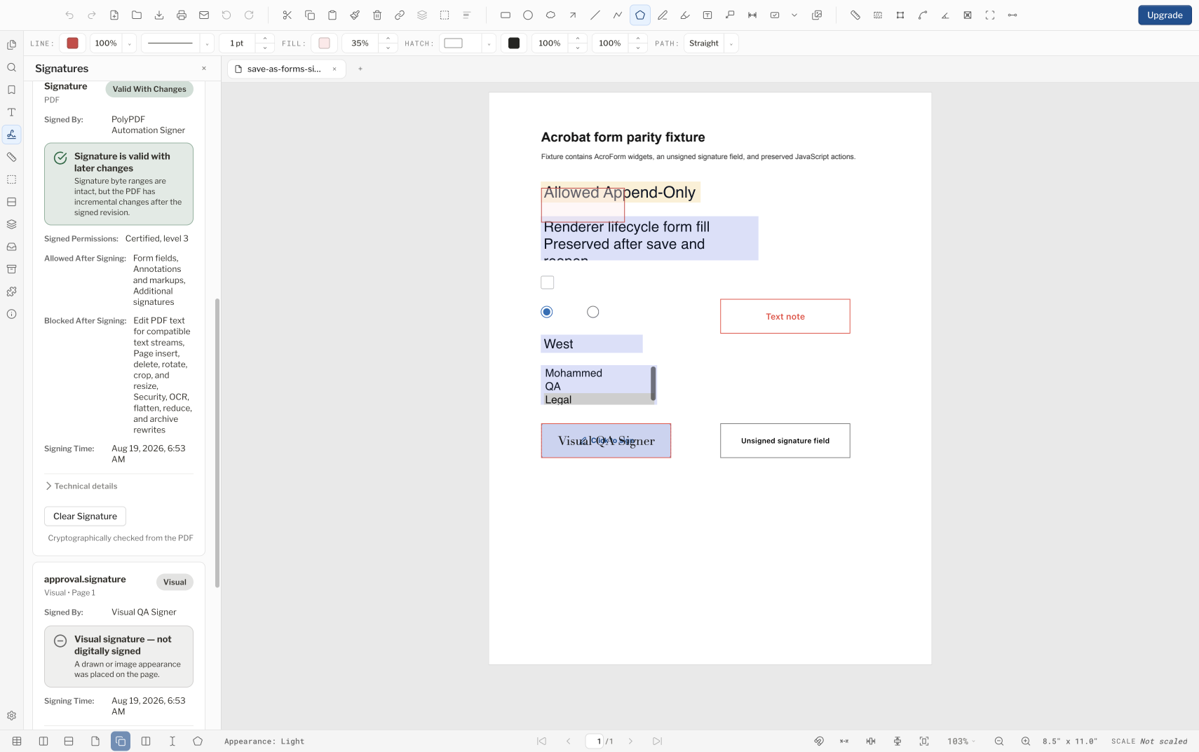Toggle the grid view in status bar
This screenshot has height=752, width=1199.
[x=17, y=741]
